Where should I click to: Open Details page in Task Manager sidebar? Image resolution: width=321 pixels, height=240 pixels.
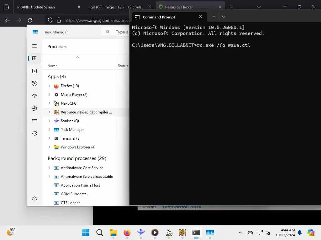34,121
